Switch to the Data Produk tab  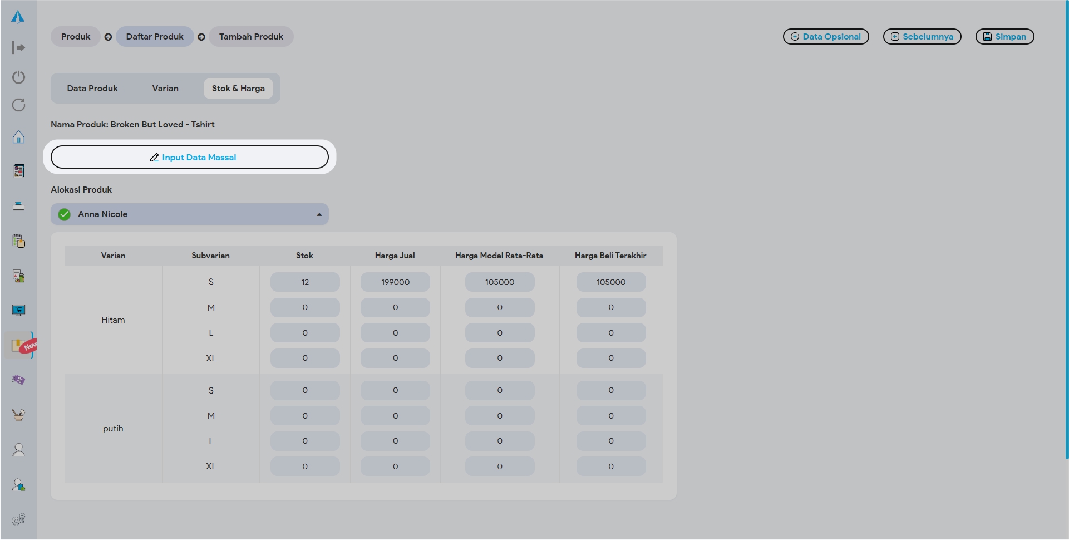tap(92, 89)
